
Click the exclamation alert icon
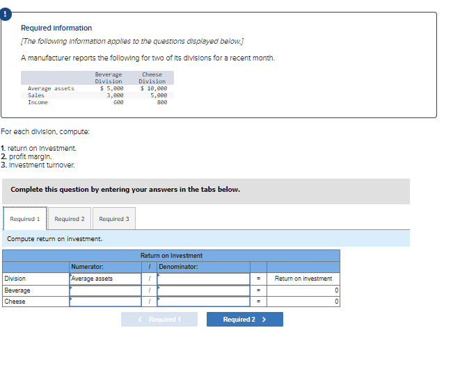tap(5, 15)
